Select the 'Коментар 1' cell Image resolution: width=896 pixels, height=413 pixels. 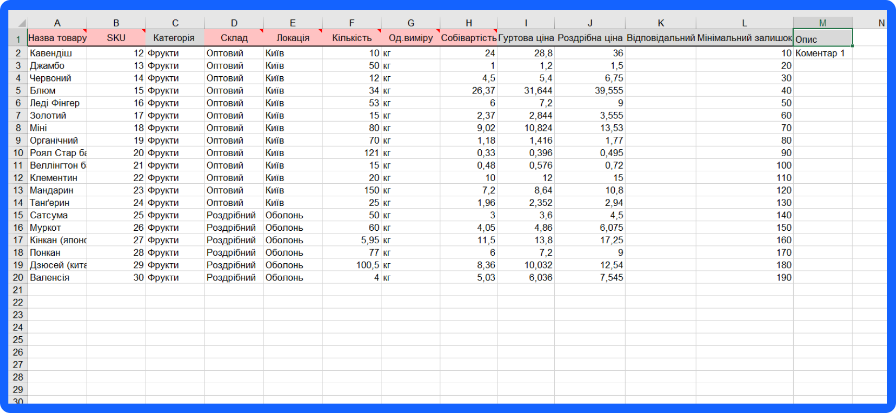click(x=822, y=53)
